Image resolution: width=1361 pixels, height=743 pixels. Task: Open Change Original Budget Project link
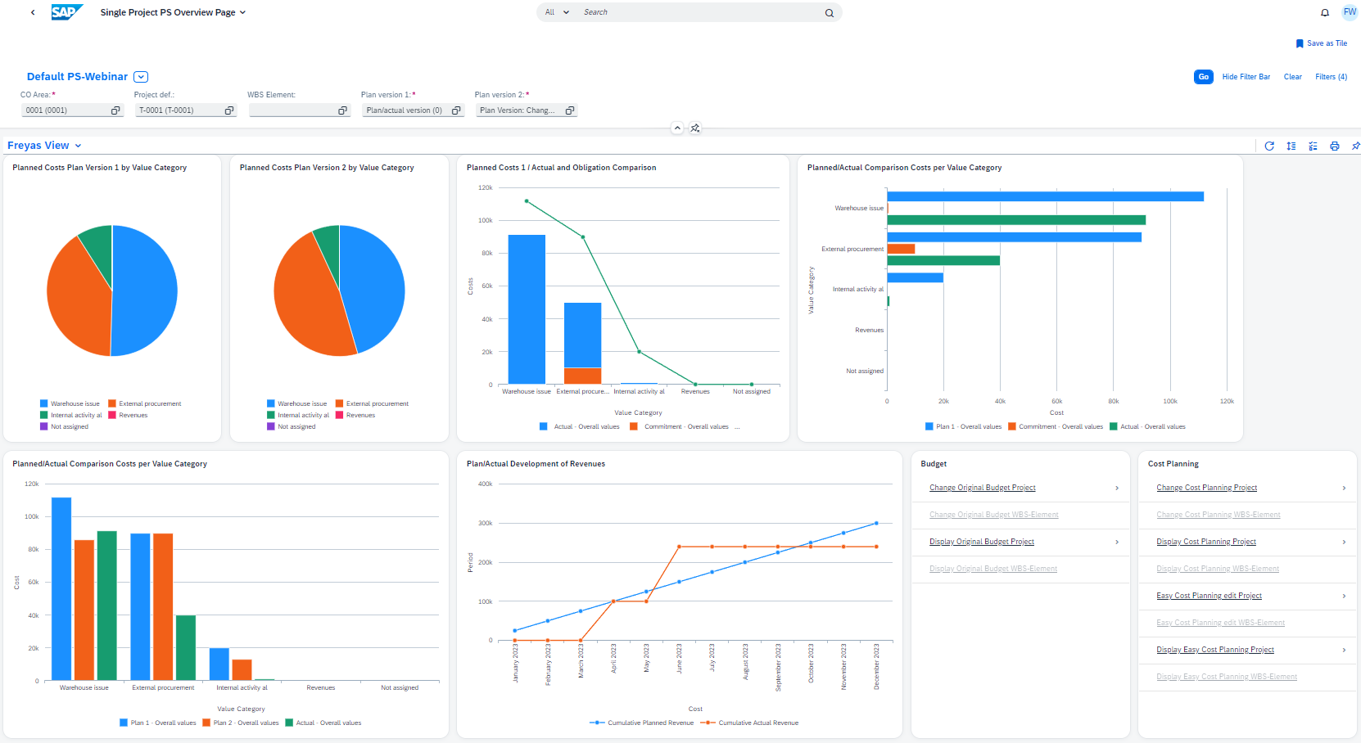coord(983,488)
